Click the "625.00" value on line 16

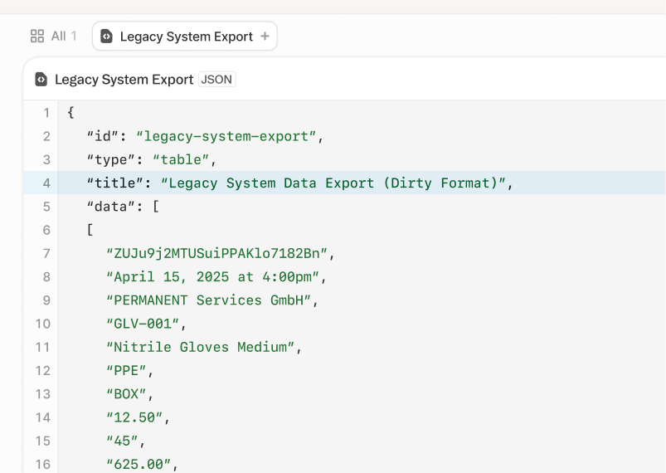tap(142, 464)
